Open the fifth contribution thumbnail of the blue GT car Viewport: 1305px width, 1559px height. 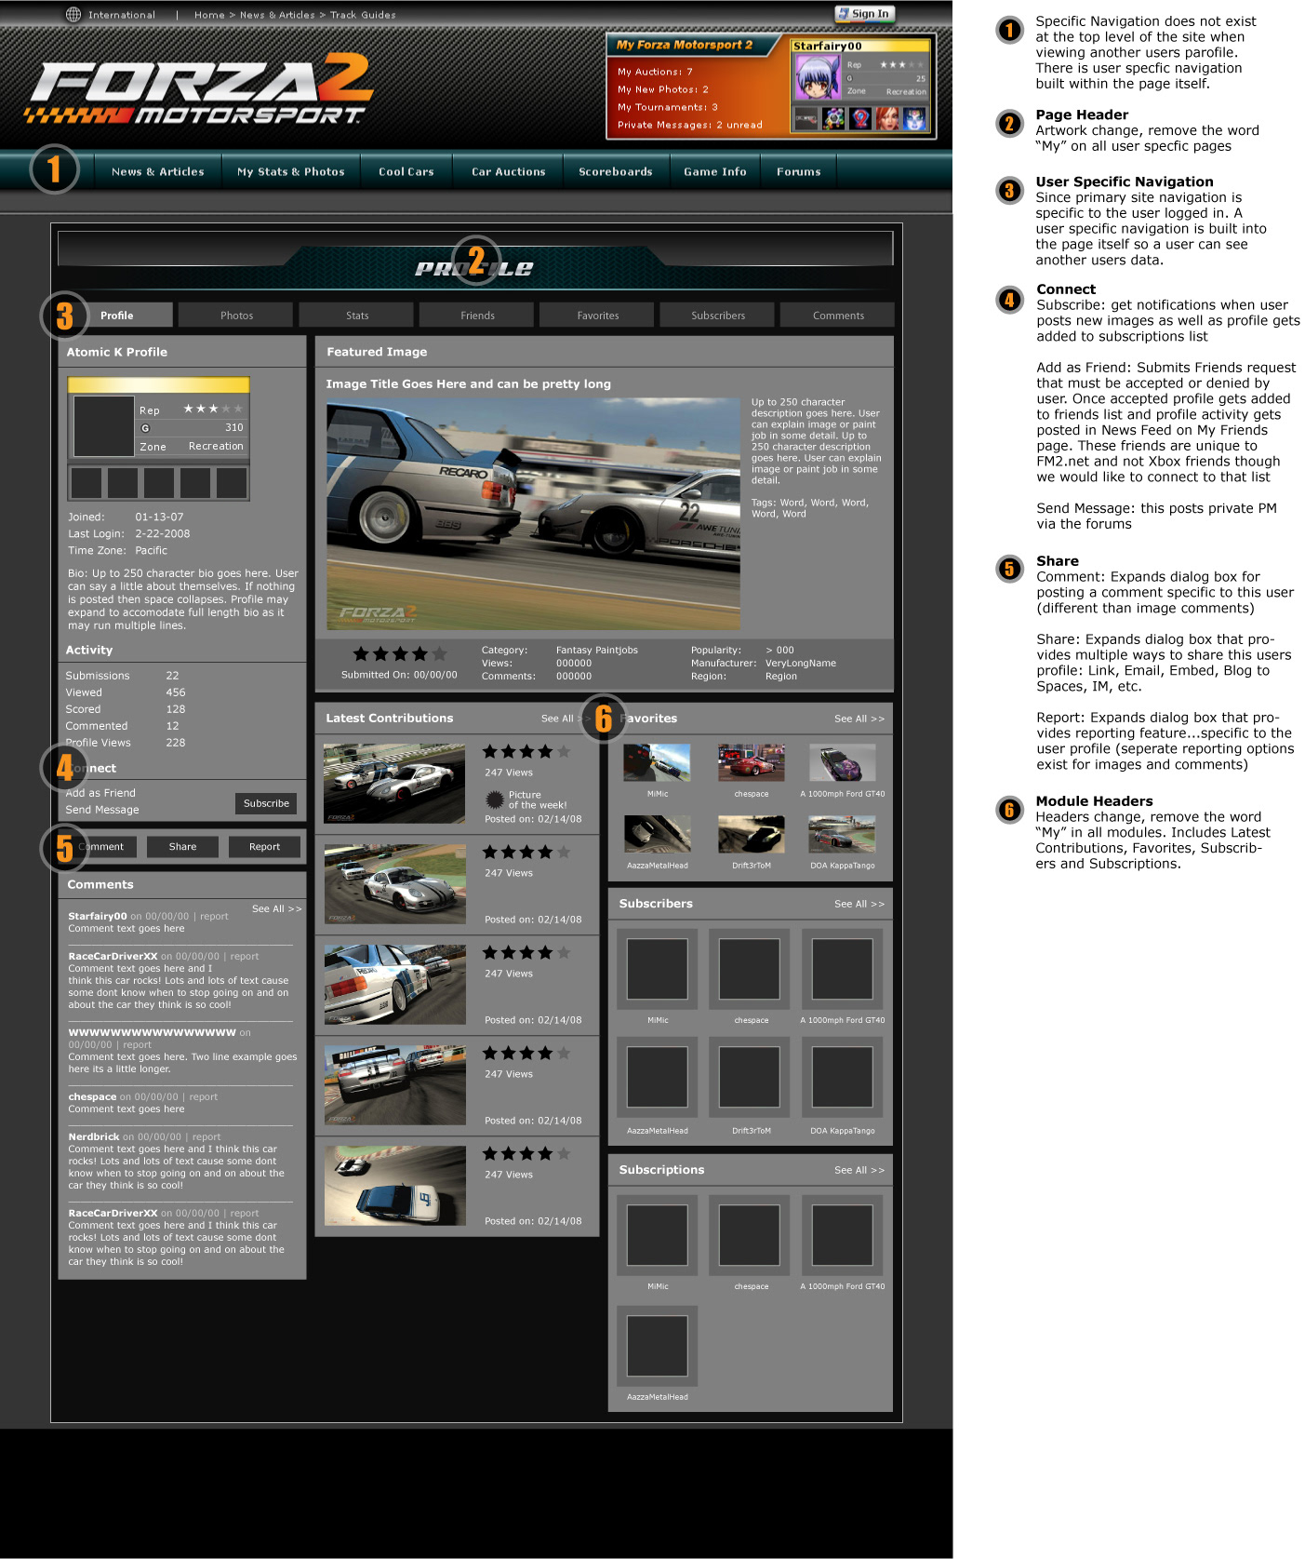(394, 1185)
